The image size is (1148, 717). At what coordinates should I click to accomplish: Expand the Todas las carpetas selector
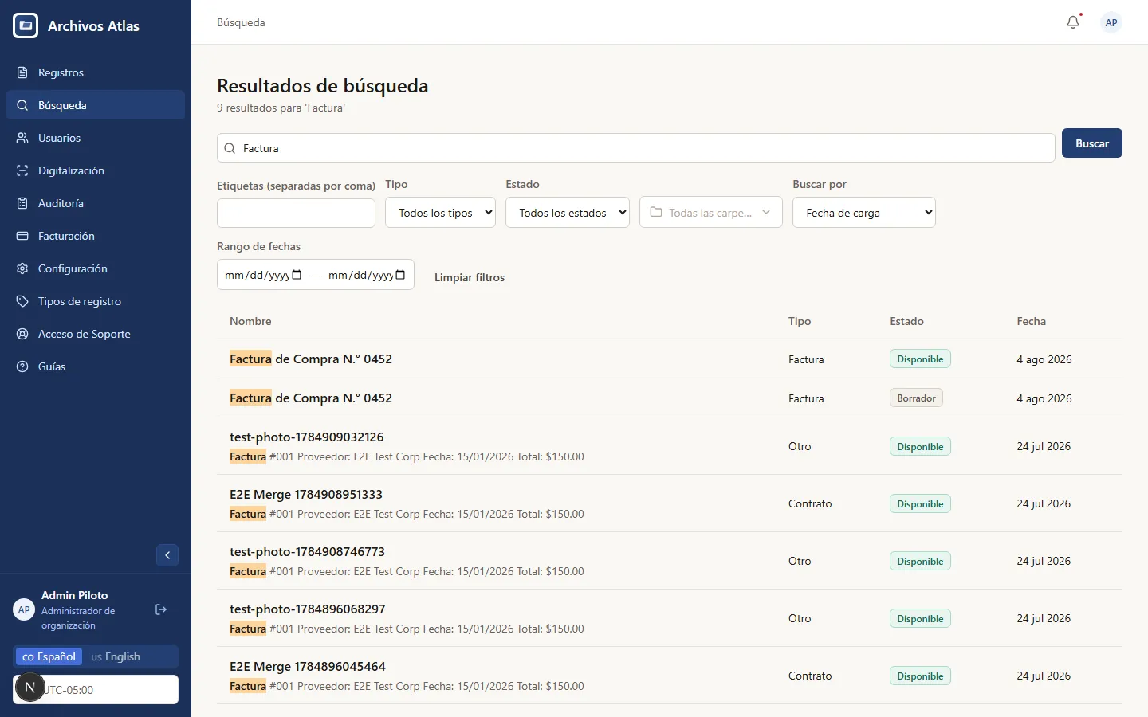(711, 212)
